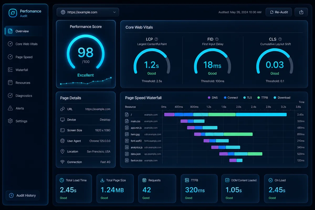Click the On Load checkmark icon

pos(270,180)
